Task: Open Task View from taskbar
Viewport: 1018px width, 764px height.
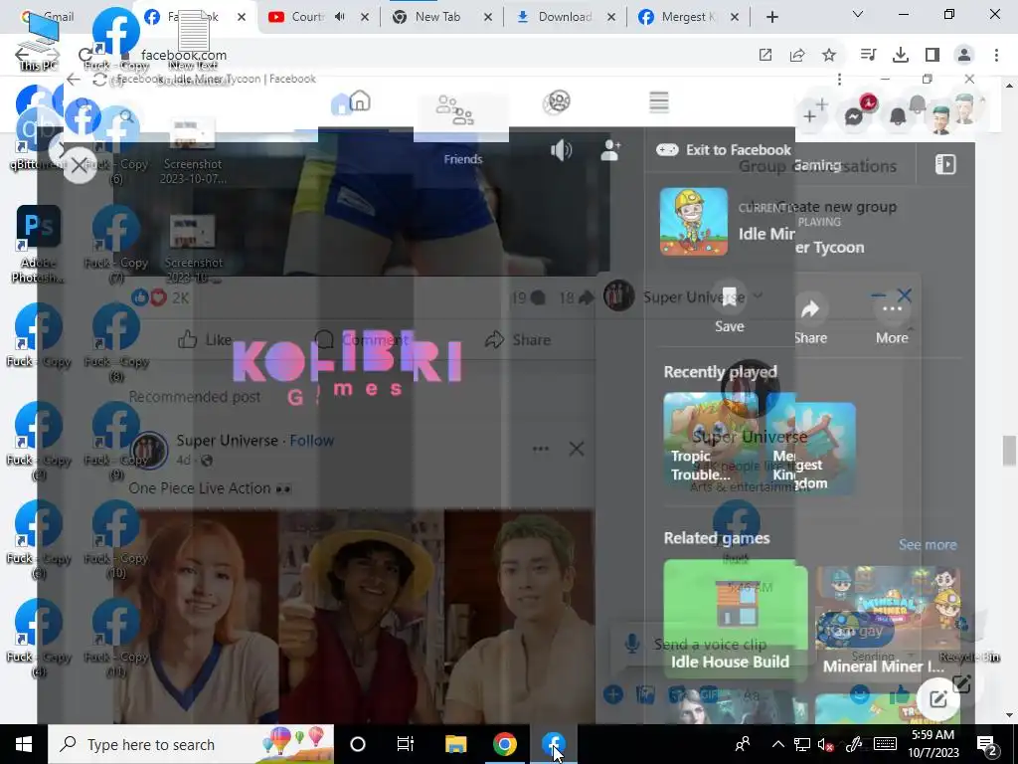Action: point(406,744)
